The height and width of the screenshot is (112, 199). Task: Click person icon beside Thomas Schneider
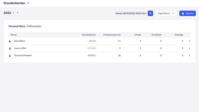(x=10, y=55)
